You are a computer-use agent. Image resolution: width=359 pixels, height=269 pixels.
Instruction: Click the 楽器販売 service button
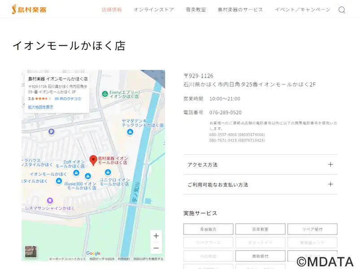coord(208,229)
